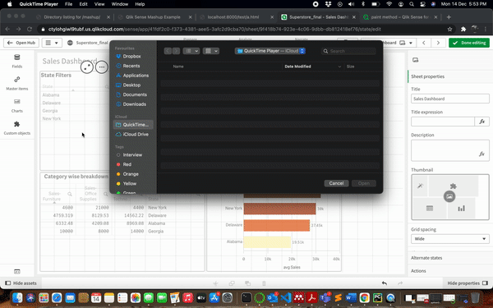Click Hide assets toggle
Viewport: 493px width, 308px height.
[21, 283]
